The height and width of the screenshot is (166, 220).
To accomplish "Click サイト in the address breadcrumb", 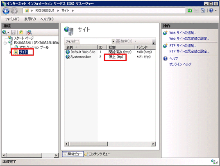I will [66, 11].
